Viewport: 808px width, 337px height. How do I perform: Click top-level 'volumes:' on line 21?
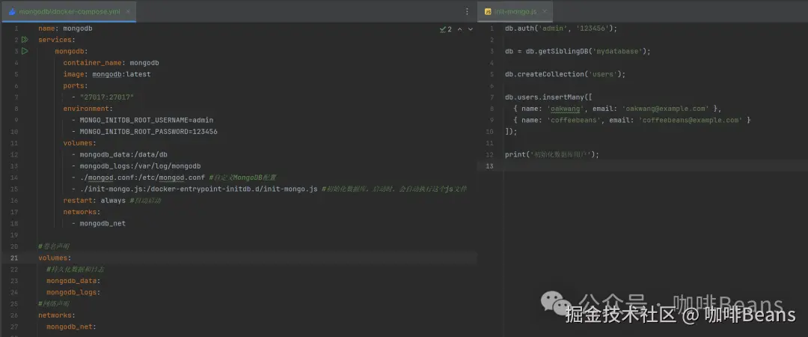pyautogui.click(x=55, y=258)
